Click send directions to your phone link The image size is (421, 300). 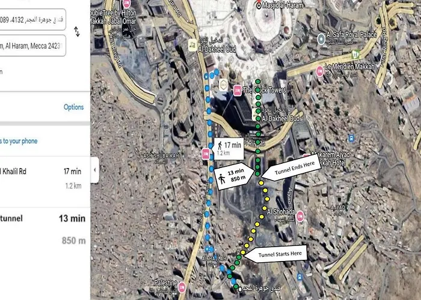click(x=19, y=141)
